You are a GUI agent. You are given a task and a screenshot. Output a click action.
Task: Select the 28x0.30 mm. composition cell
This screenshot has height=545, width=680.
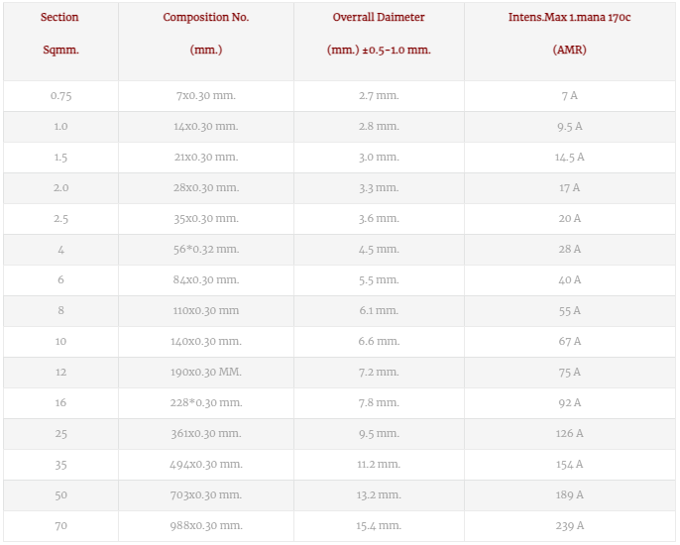pos(206,188)
